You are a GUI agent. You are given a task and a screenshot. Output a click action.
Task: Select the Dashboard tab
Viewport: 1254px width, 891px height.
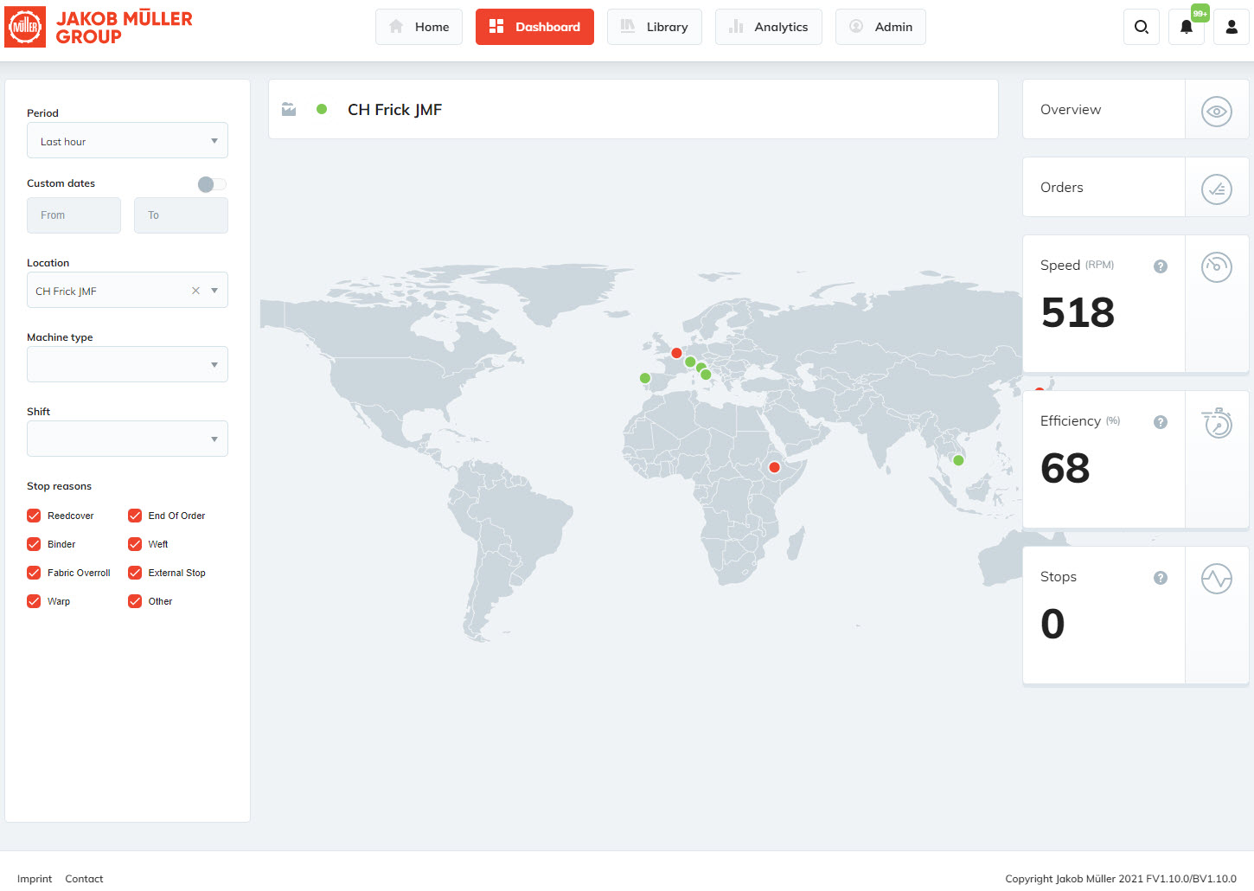coord(534,27)
